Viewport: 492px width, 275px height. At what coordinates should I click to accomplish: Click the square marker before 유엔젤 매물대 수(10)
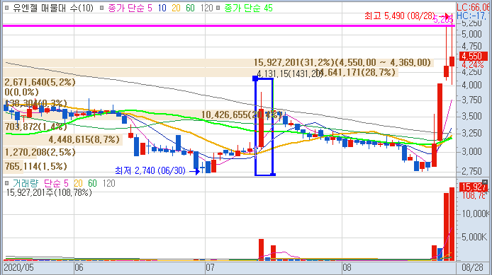[x=6, y=8]
